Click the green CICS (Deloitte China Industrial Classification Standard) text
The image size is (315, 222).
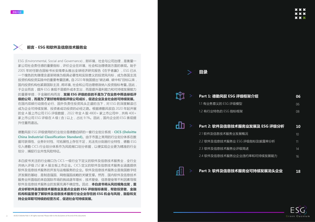coord(77,134)
